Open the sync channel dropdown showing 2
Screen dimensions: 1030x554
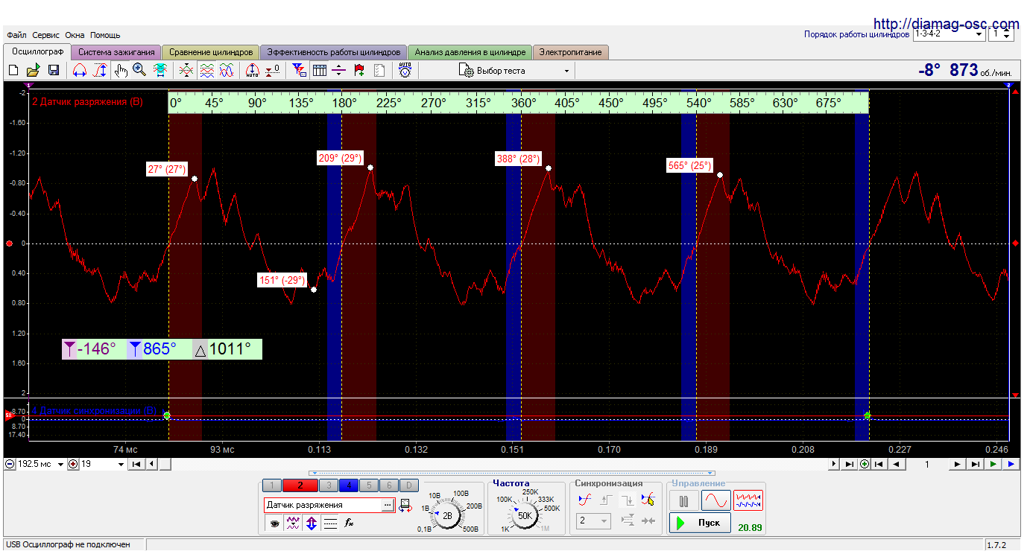click(594, 521)
